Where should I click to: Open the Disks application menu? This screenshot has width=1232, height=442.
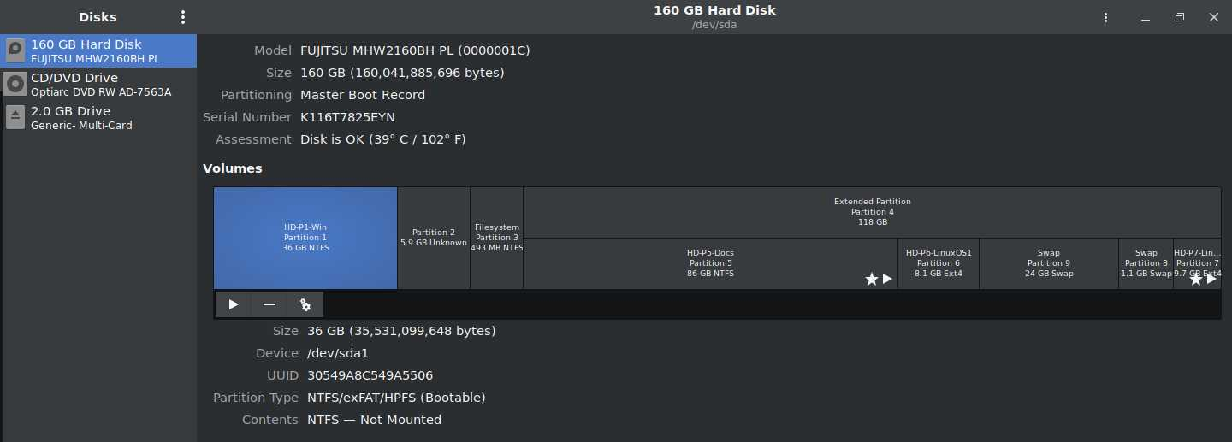(182, 17)
